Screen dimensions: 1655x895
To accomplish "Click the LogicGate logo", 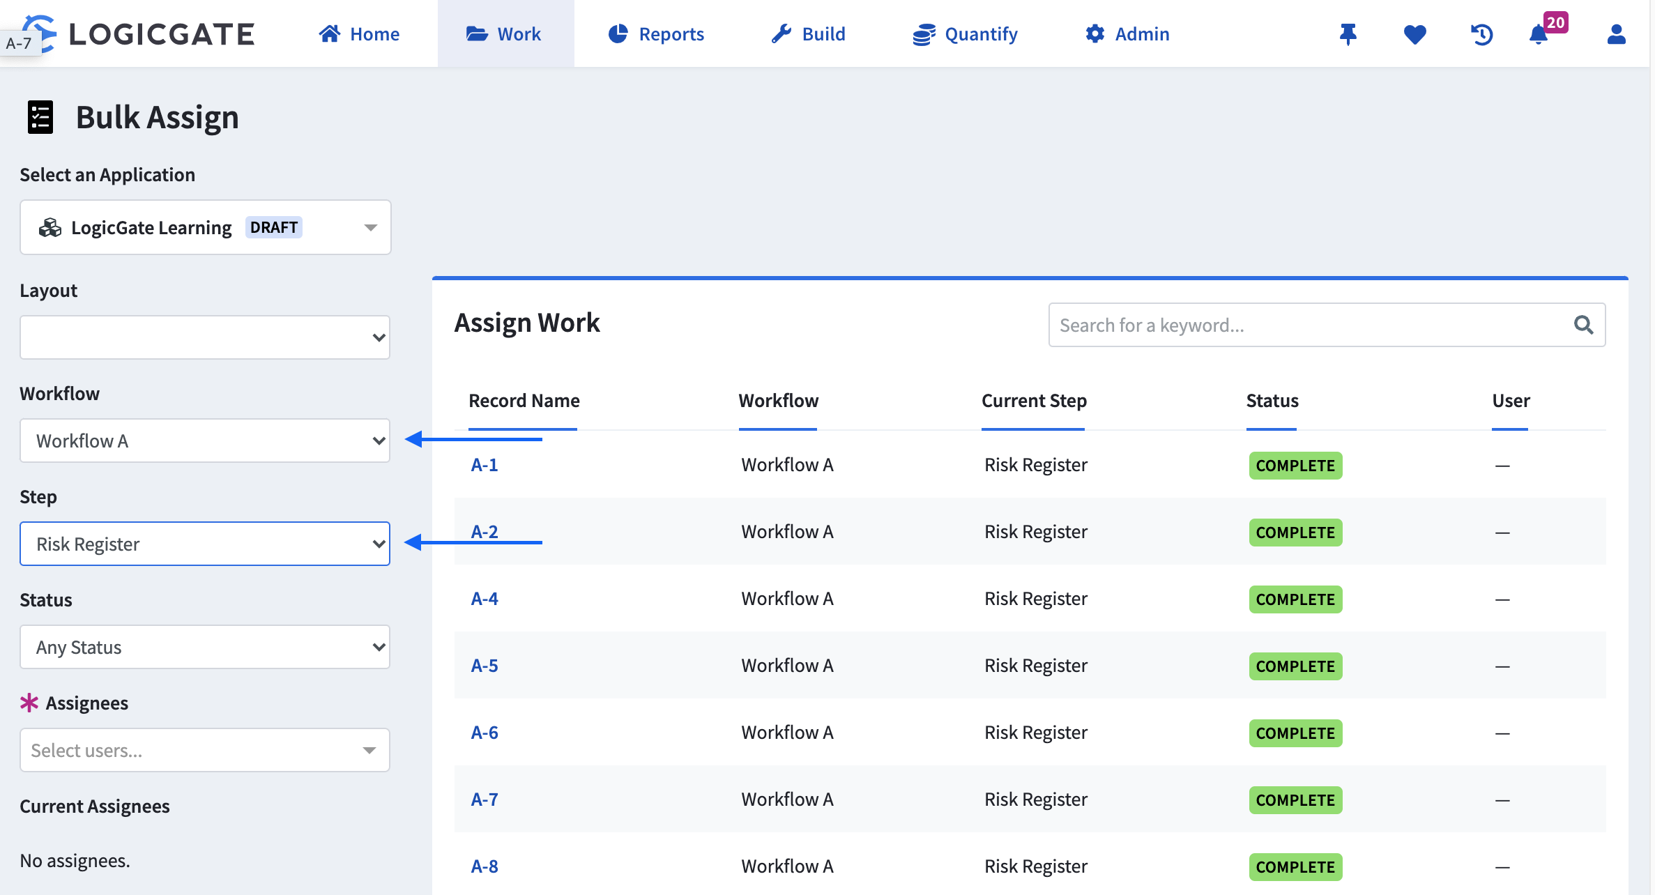I will pyautogui.click(x=138, y=33).
